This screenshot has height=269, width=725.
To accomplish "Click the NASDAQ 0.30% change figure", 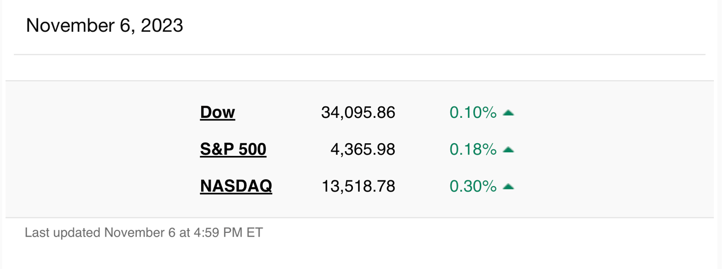I will pos(473,186).
